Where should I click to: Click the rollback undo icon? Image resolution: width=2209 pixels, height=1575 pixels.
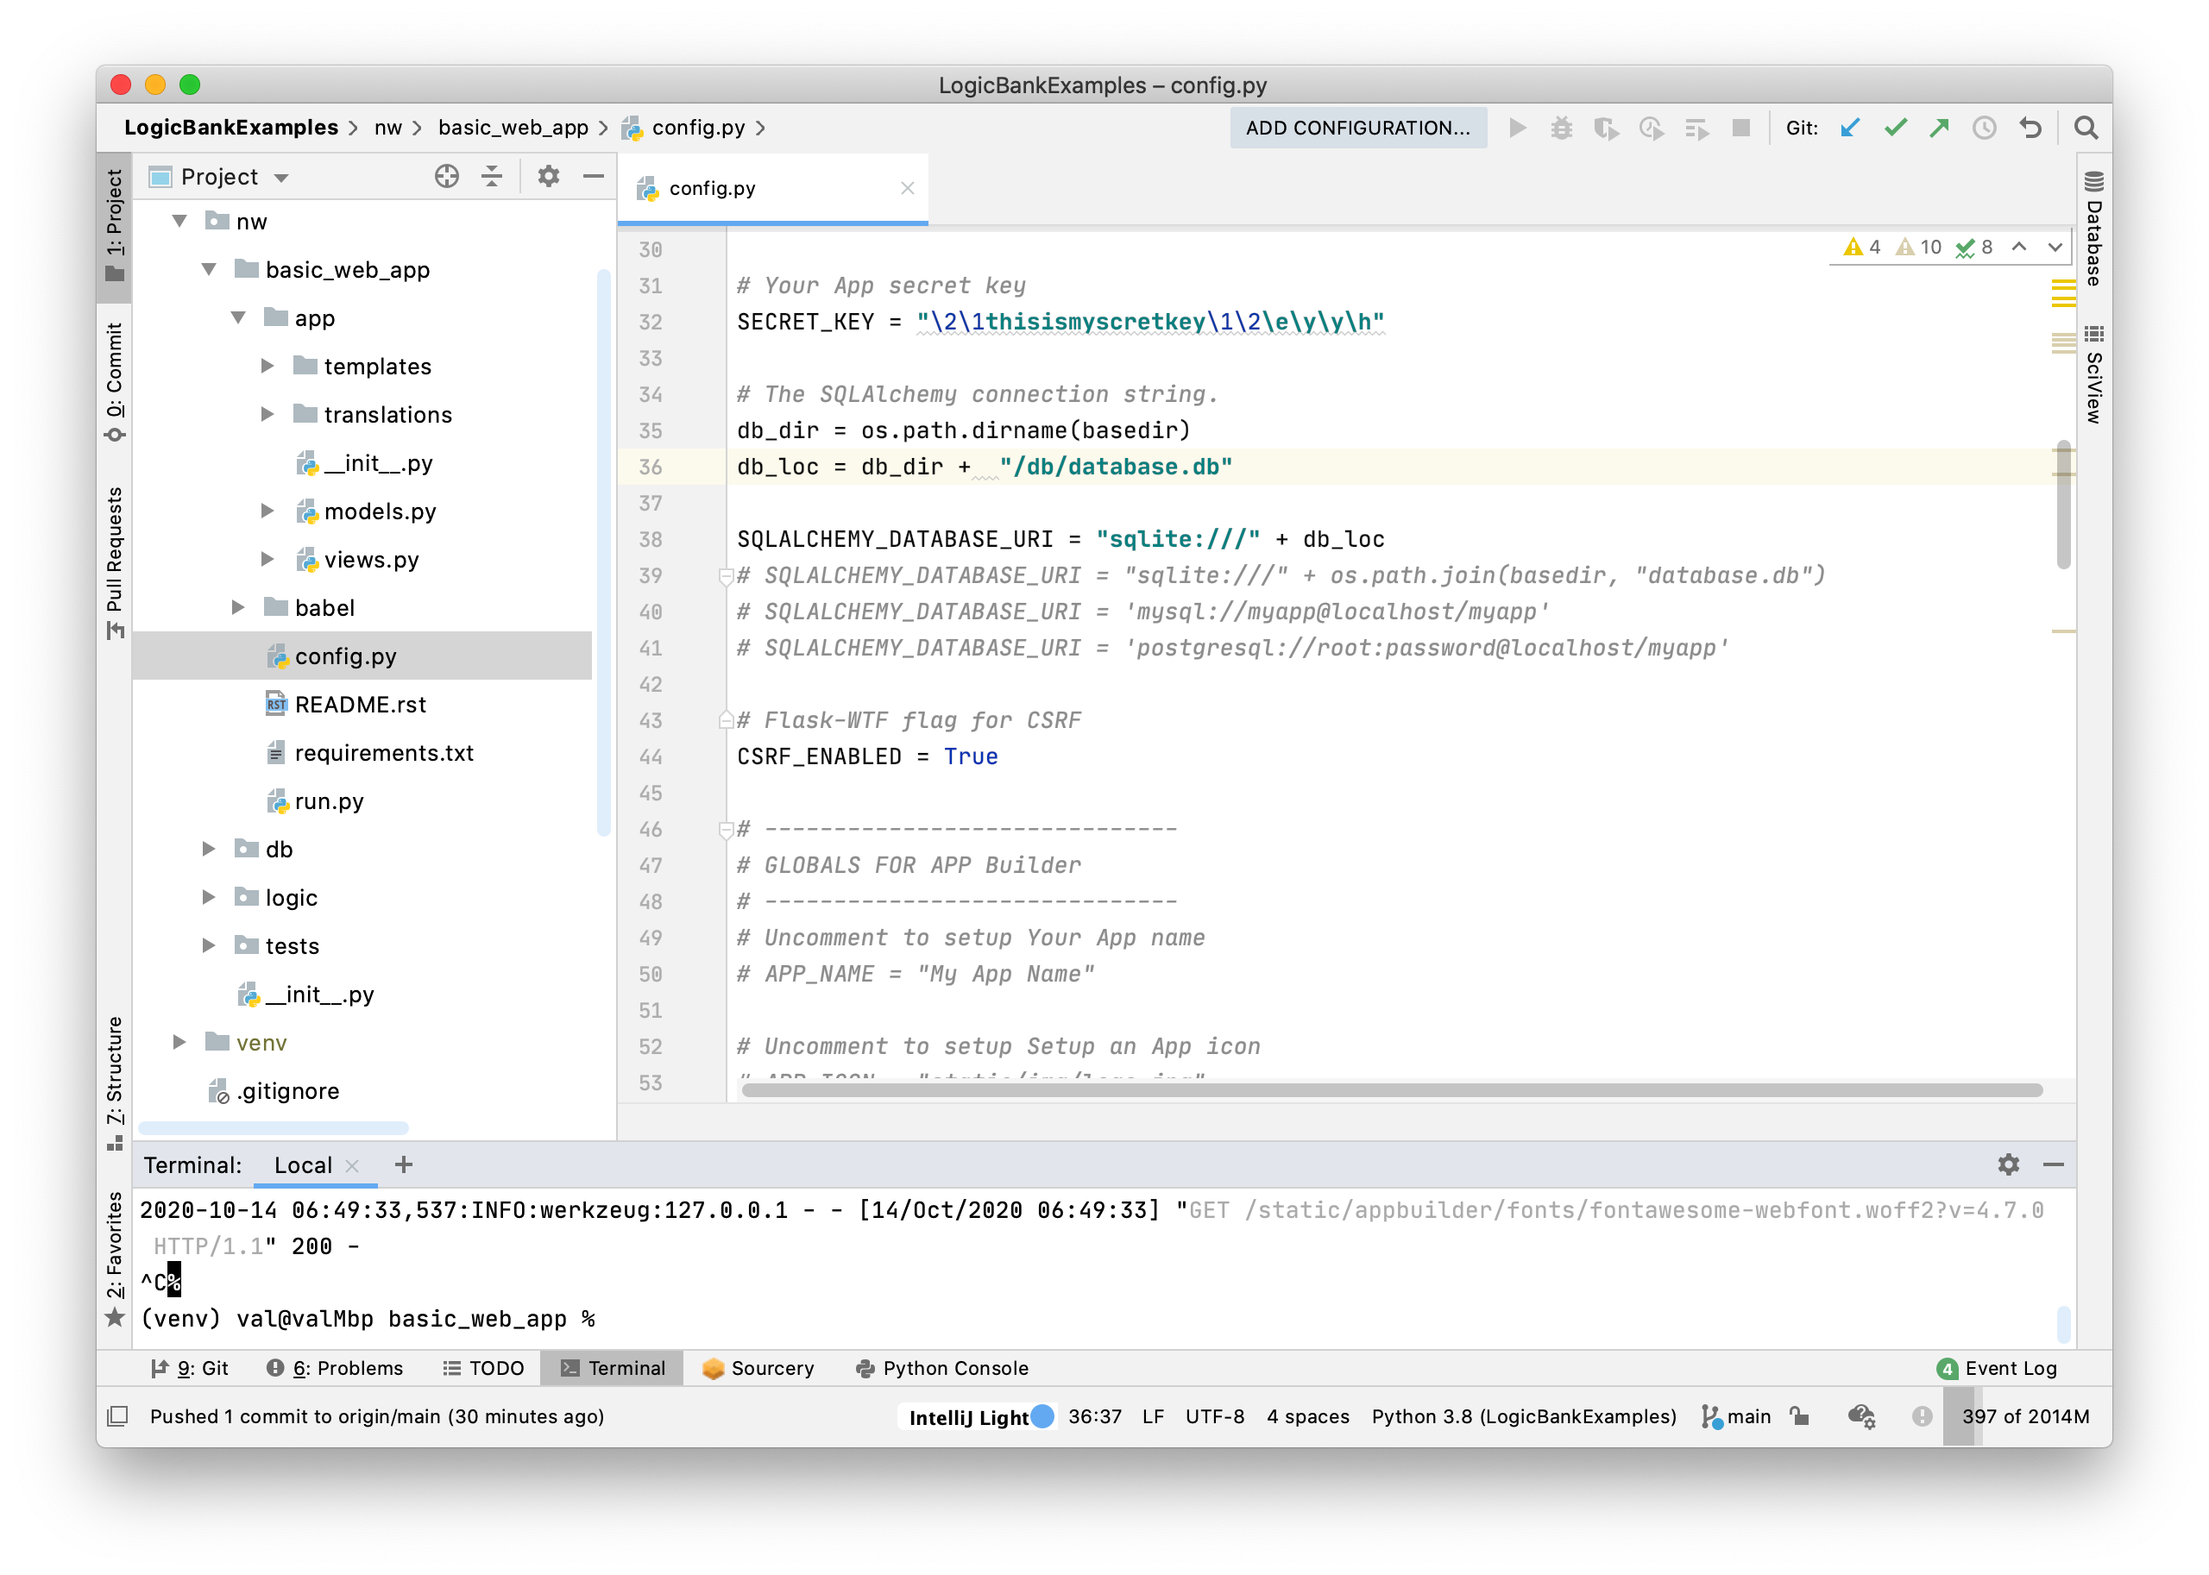point(2030,128)
